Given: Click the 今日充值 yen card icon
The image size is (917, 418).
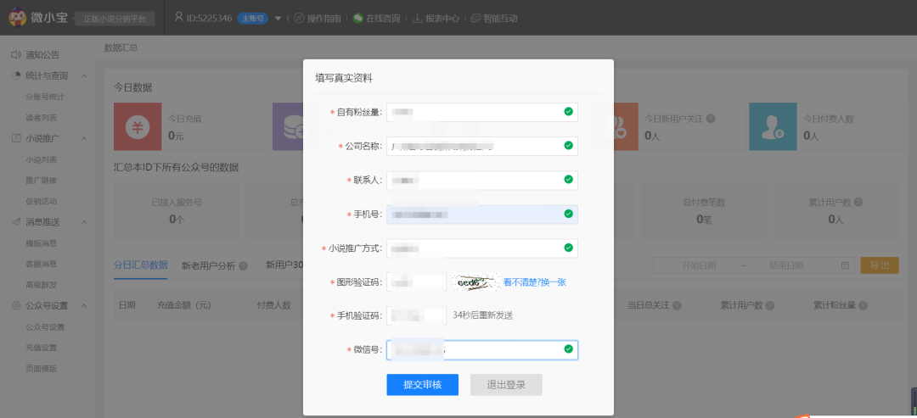Looking at the screenshot, I should coord(138,126).
